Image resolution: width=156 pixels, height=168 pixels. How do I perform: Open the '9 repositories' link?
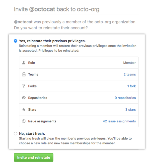click(x=125, y=98)
